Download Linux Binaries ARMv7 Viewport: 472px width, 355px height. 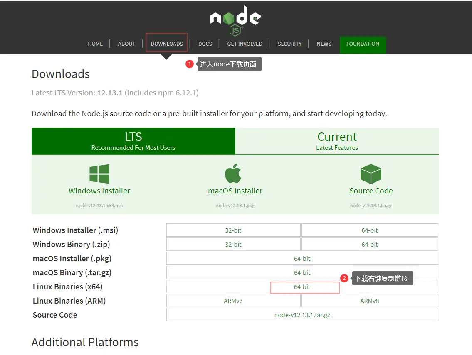[x=233, y=301]
